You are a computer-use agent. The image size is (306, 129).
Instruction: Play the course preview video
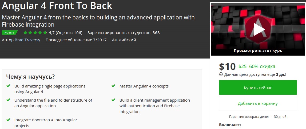pyautogui.click(x=258, y=29)
